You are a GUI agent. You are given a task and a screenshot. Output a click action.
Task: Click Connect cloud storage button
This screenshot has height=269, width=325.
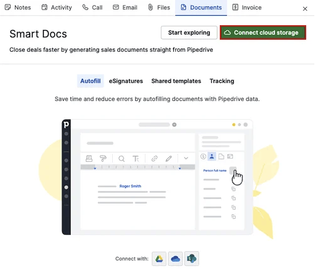click(263, 33)
